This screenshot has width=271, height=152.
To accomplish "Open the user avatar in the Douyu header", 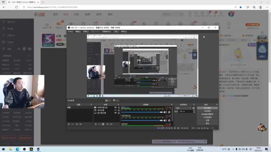I will [231, 14].
